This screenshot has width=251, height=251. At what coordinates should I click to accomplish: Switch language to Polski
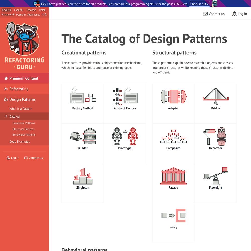(x=43, y=10)
